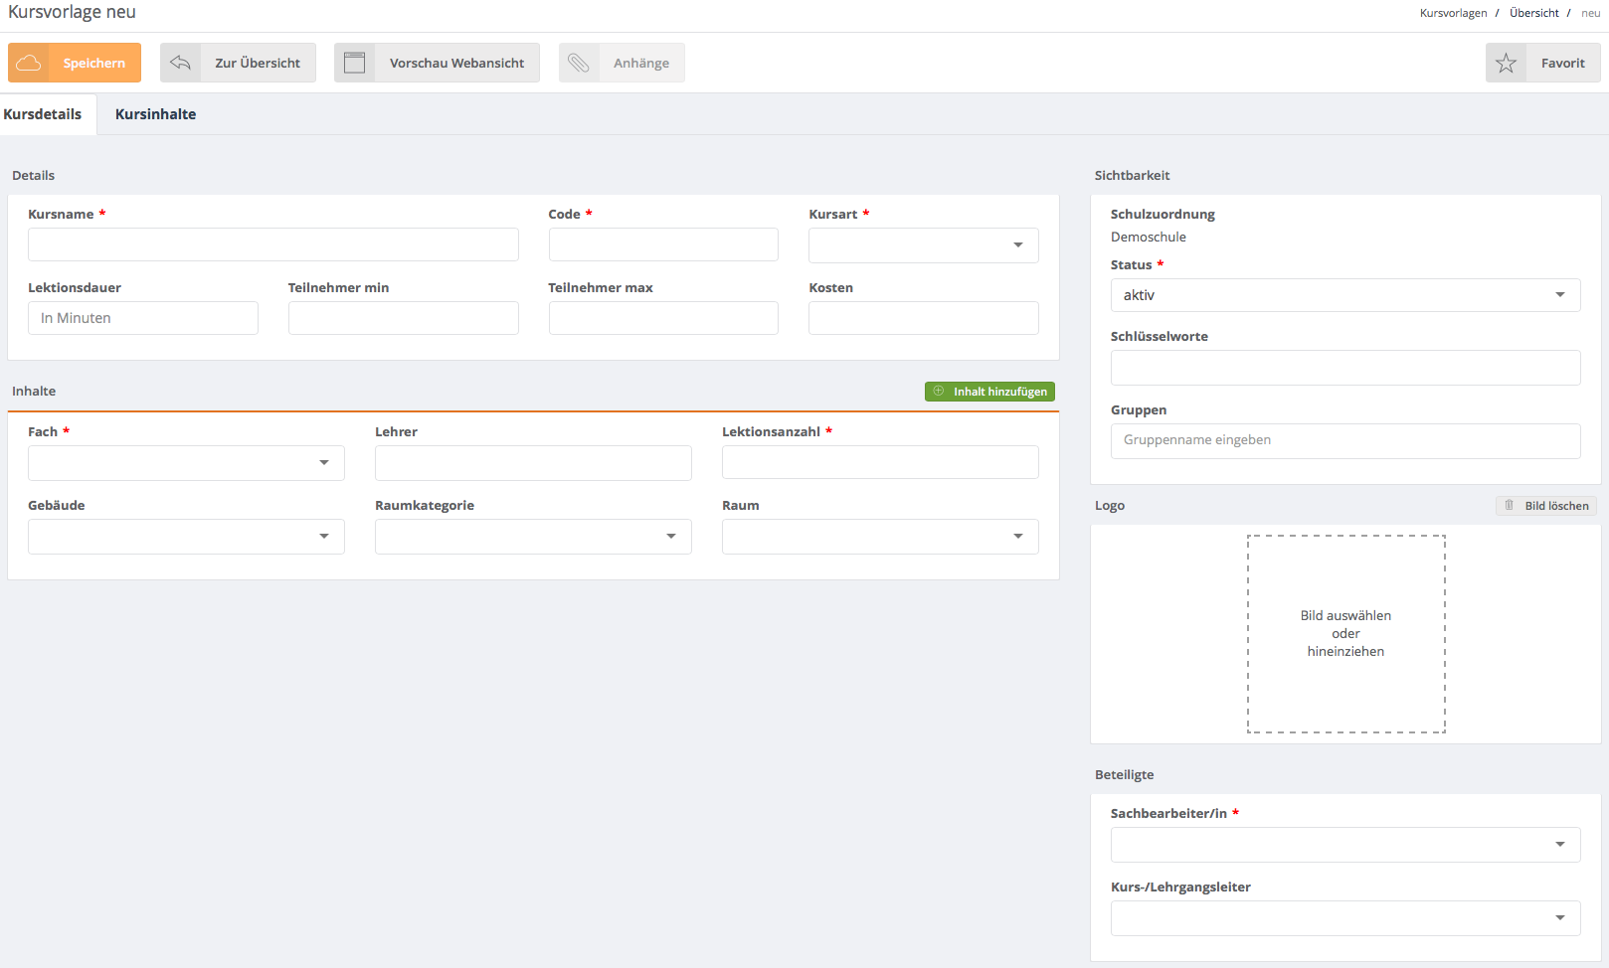1609x968 pixels.
Task: Add content with Inhalt hinzufügen
Action: point(989,392)
